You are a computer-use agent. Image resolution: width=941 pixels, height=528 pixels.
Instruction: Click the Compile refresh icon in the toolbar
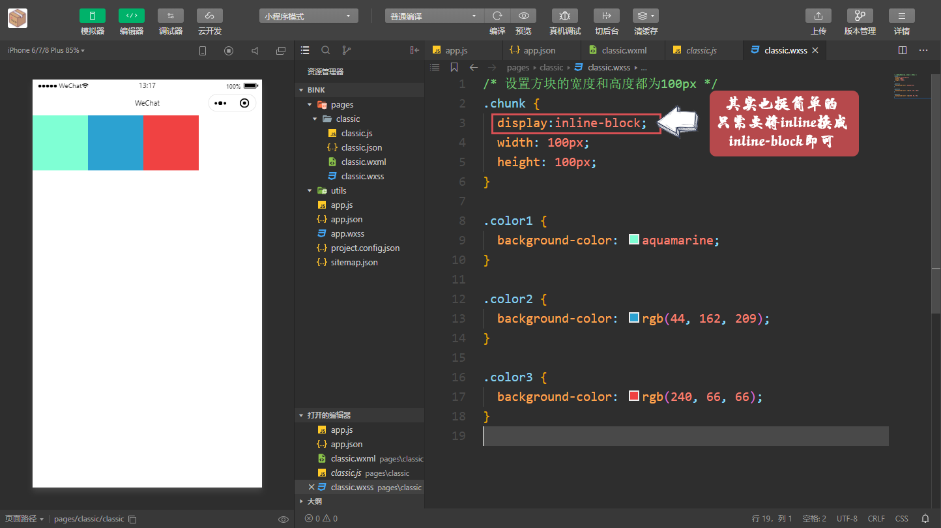[x=497, y=16]
